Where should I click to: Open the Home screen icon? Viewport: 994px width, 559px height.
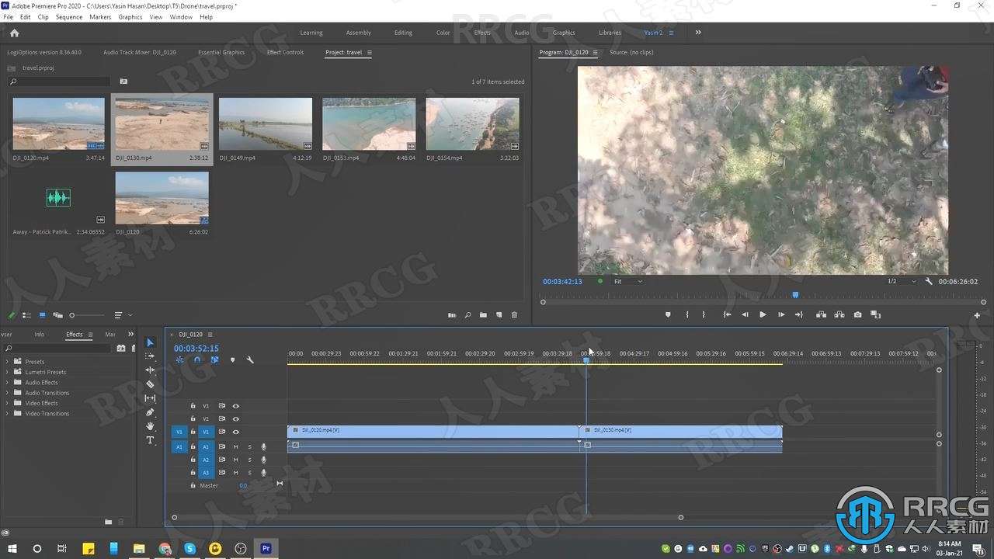14,33
